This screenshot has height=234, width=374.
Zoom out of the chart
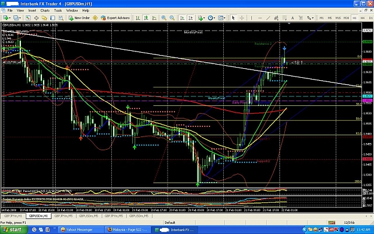172,18
